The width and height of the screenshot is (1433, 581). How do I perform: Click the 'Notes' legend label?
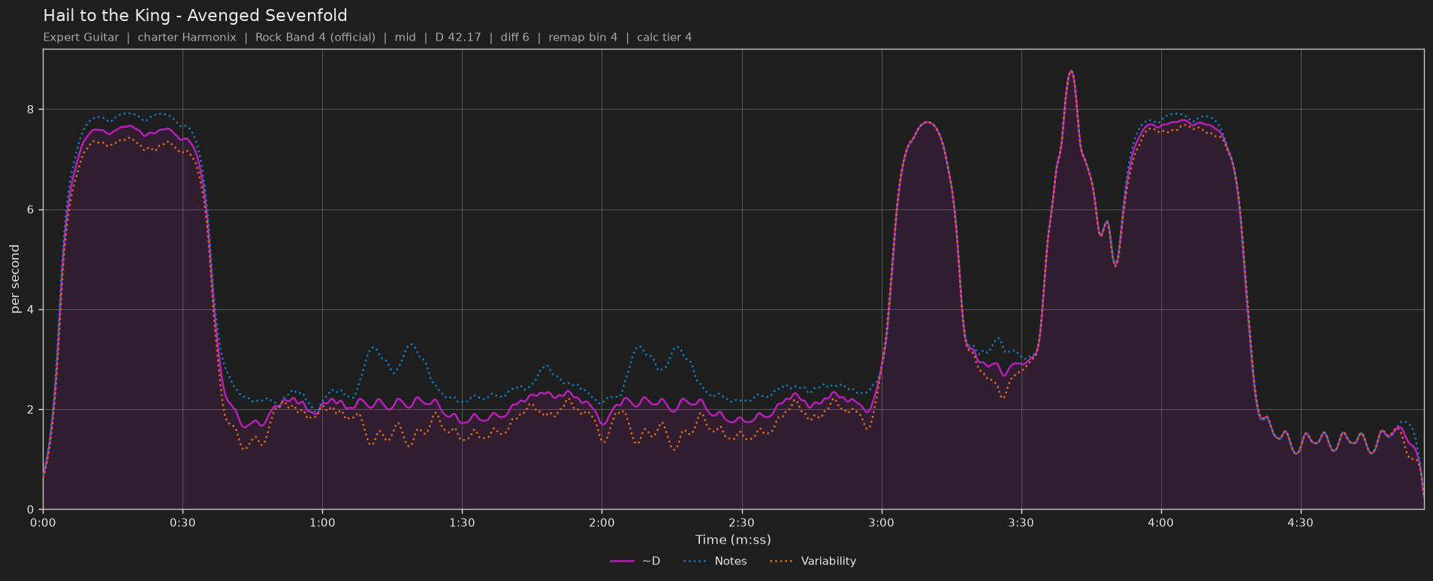coord(731,561)
